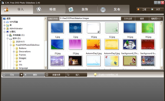The width and height of the screenshot is (165, 101).
Task: Expand the language folder
Action: (14, 68)
